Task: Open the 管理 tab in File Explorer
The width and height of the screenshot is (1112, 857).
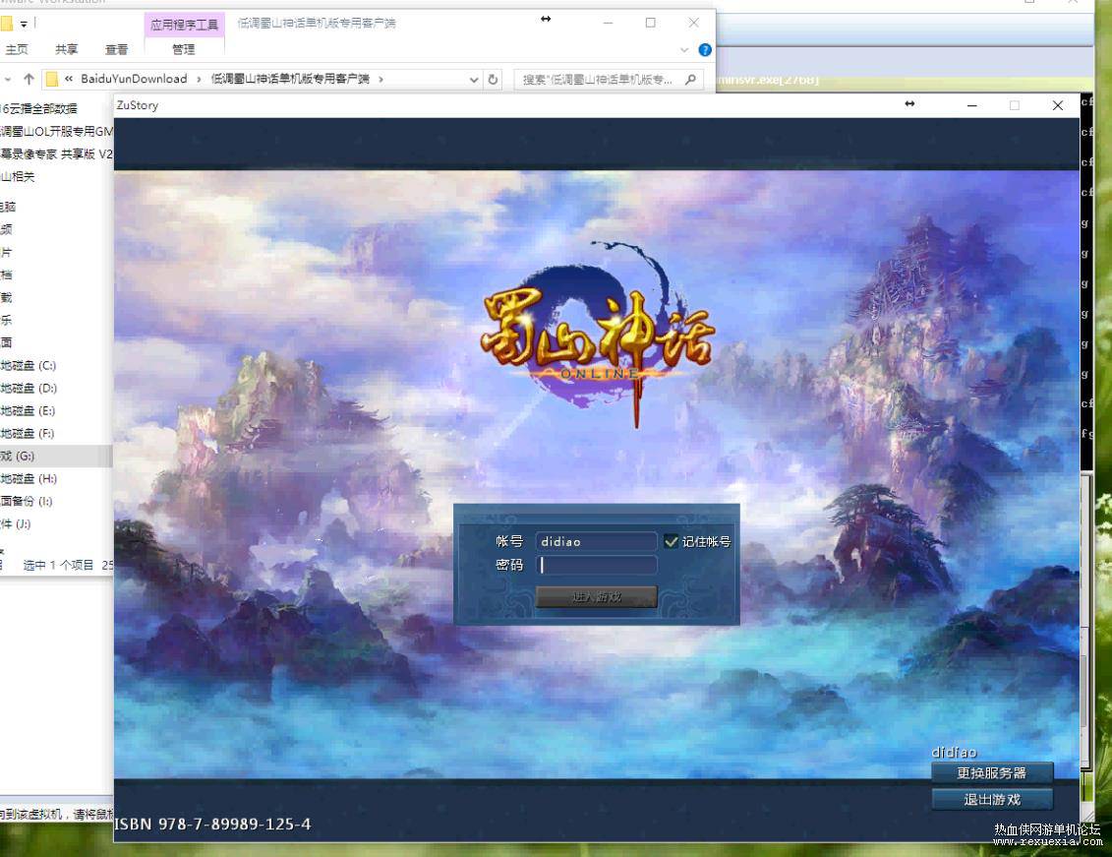Action: click(x=184, y=49)
